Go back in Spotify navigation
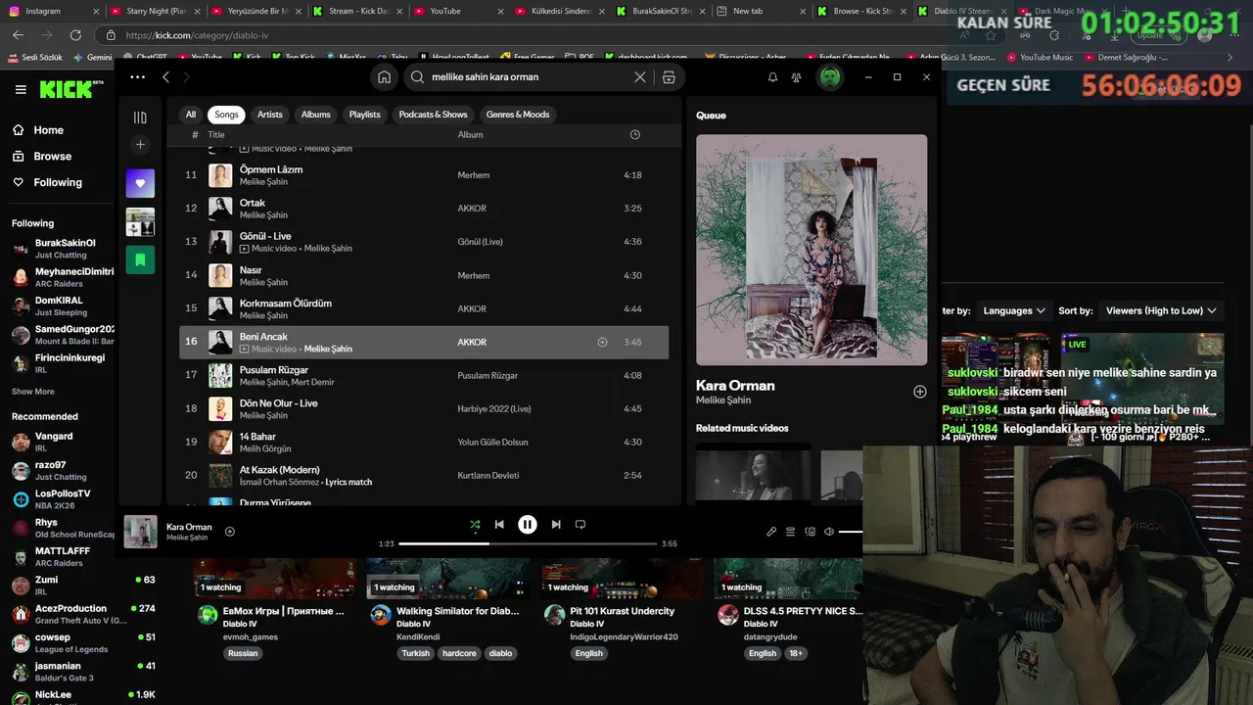 click(x=166, y=76)
